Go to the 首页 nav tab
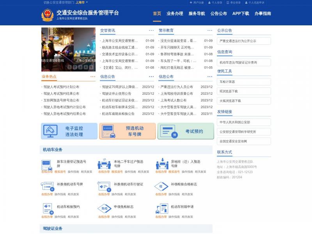This screenshot has width=312, height=234. 157,14
